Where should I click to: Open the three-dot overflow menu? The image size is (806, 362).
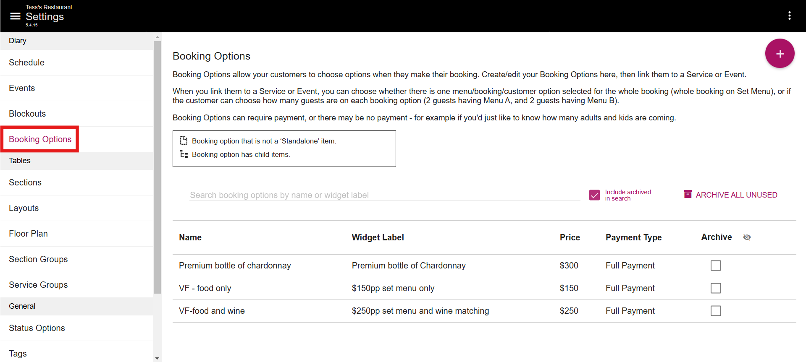click(789, 16)
